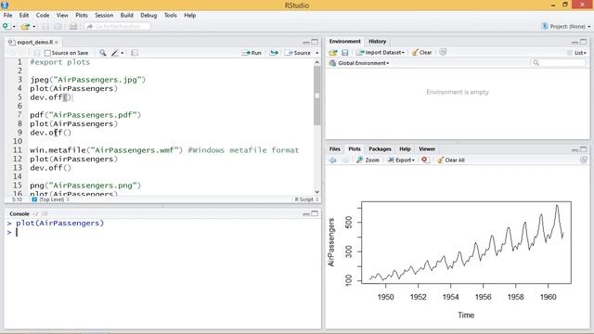Open the (Top Level) scope selector
This screenshot has height=334, width=594.
[51, 199]
